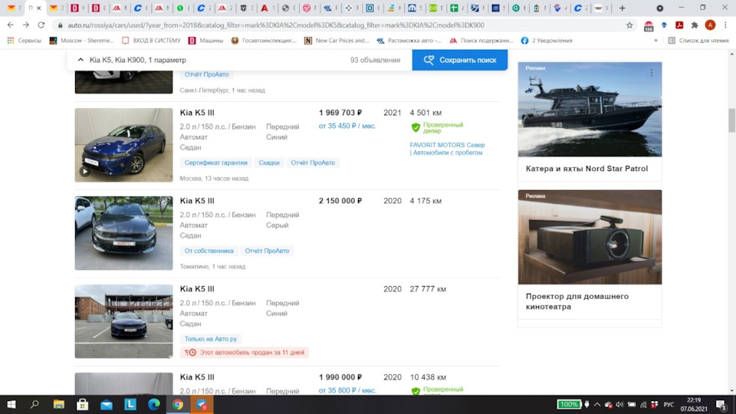The image size is (736, 414).
Task: Show more bookmarks with the chevron
Action: 655,41
